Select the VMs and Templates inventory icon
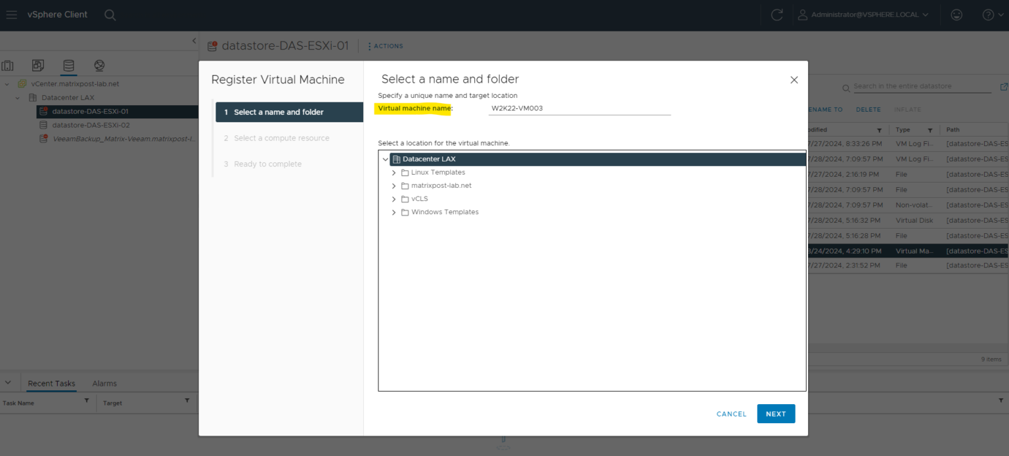Viewport: 1009px width, 456px height. tap(37, 65)
